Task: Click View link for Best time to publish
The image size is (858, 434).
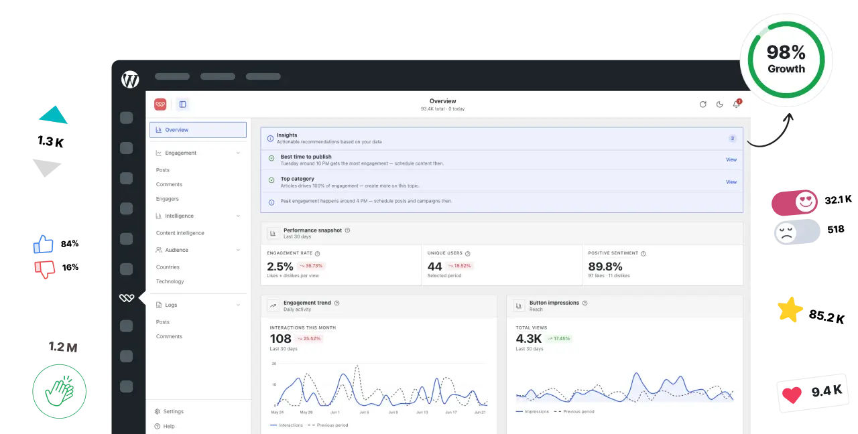Action: coord(731,159)
